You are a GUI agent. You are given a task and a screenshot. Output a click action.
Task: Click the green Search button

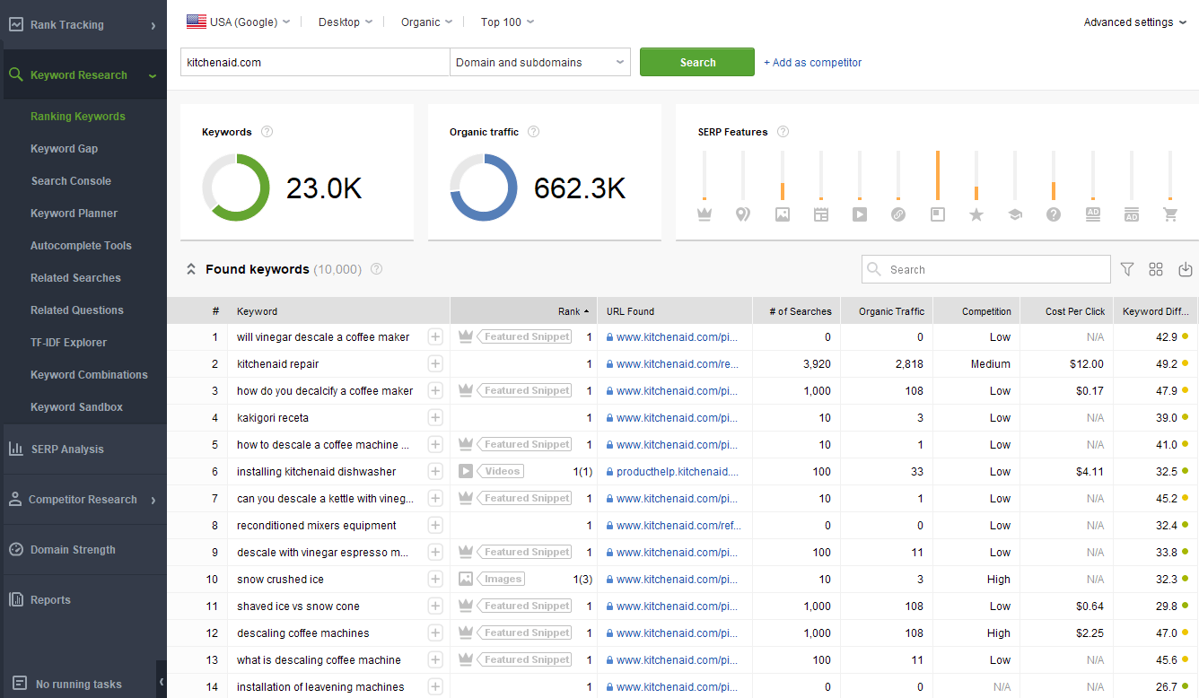tap(697, 63)
